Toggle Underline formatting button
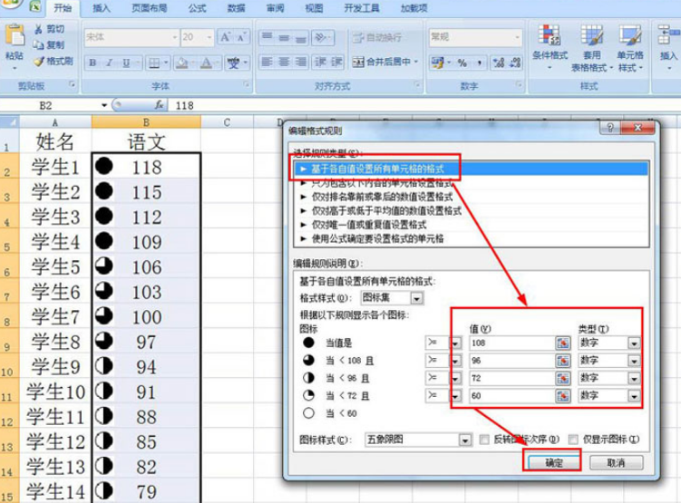Viewport: 681px width, 503px height. pos(126,63)
